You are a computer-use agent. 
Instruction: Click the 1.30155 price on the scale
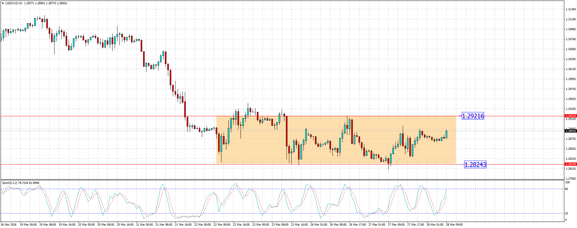[571, 69]
